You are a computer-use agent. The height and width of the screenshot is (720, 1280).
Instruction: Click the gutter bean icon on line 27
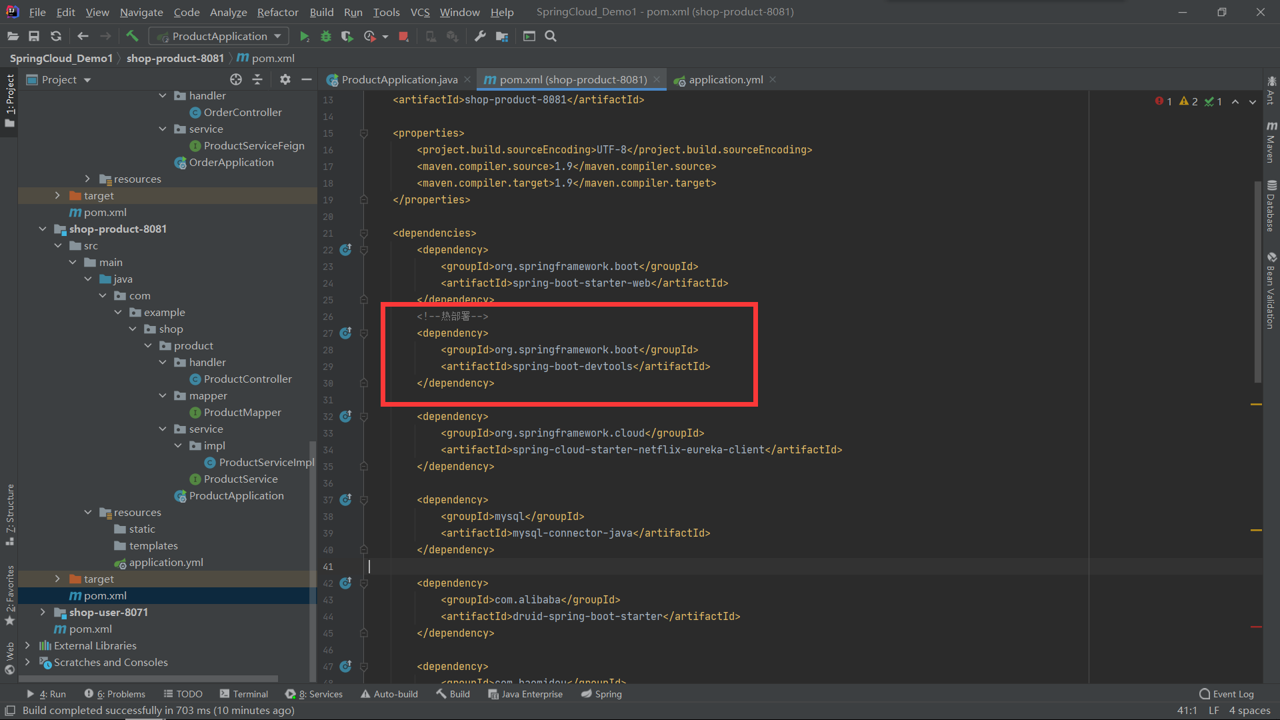click(x=345, y=333)
